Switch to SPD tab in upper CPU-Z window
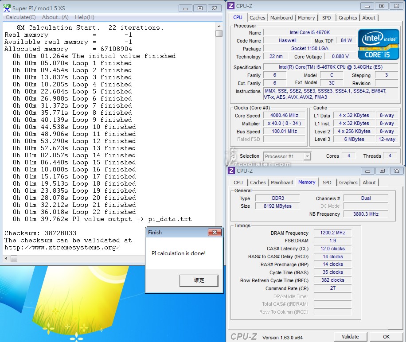This screenshot has height=342, width=406. [x=327, y=18]
